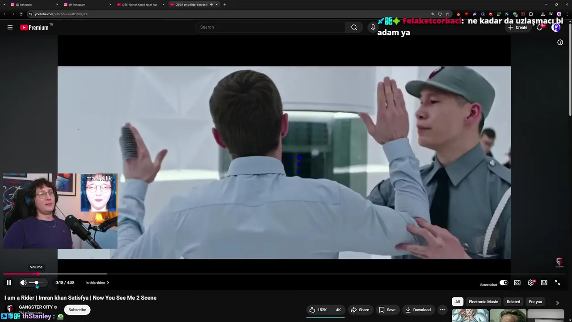
Task: Show next category chips arrow
Action: [x=557, y=303]
